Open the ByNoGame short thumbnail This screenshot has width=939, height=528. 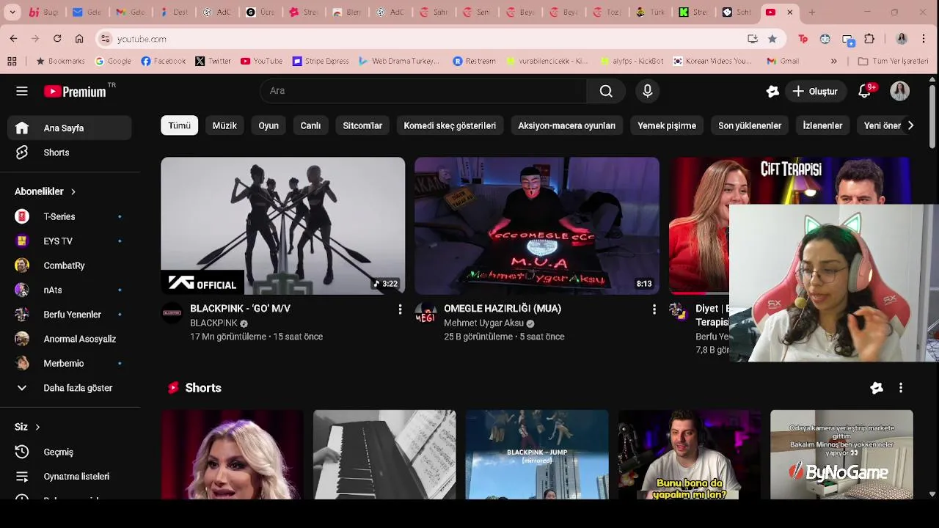coord(841,455)
